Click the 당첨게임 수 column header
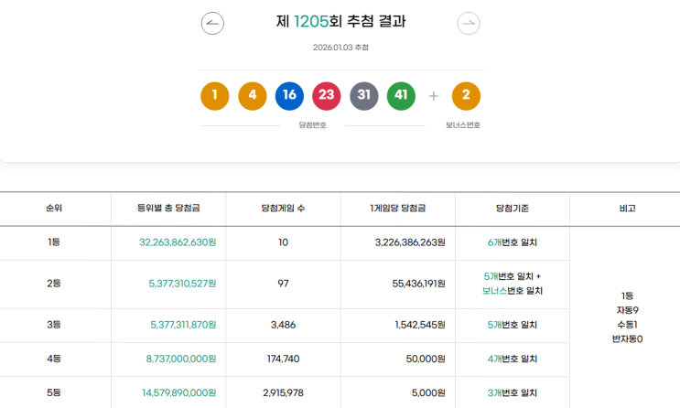The height and width of the screenshot is (408, 680). pos(283,209)
